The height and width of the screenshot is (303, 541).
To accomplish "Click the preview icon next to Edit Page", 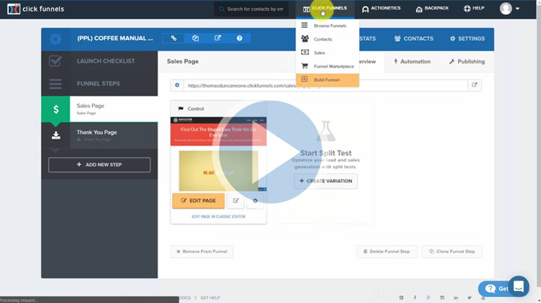I will pyautogui.click(x=235, y=200).
